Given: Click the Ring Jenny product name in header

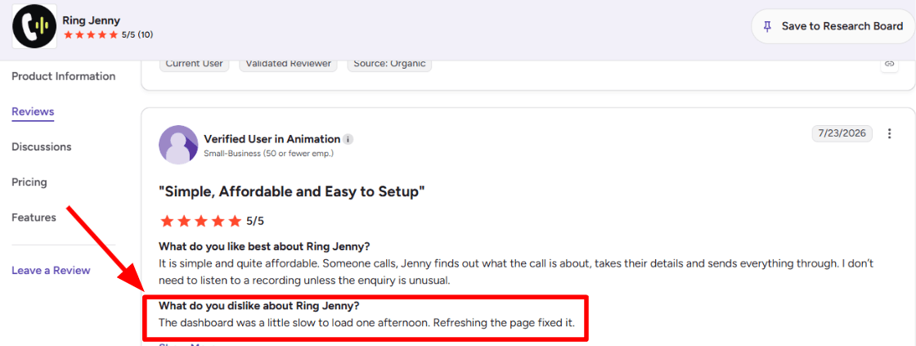Looking at the screenshot, I should (x=91, y=20).
